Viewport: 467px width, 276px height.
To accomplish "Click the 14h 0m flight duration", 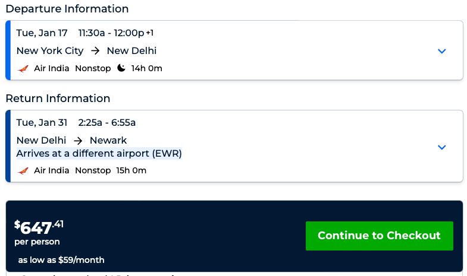I will (146, 68).
